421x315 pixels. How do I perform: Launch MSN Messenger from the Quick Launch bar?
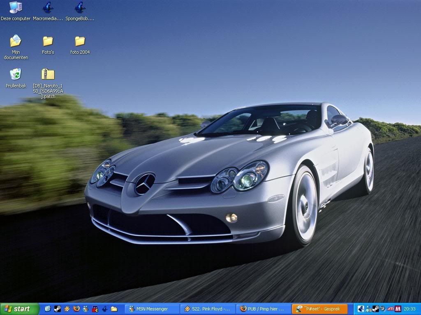[x=86, y=309]
